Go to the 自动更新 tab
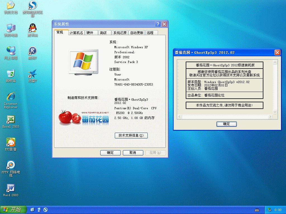Screen dimensions: 286x214 [x=137, y=33]
